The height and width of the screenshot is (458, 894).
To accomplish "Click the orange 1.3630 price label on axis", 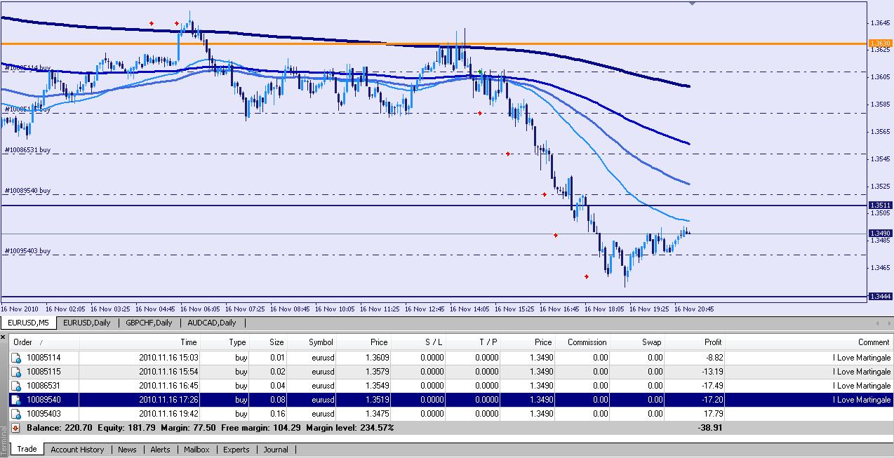I will (x=880, y=43).
